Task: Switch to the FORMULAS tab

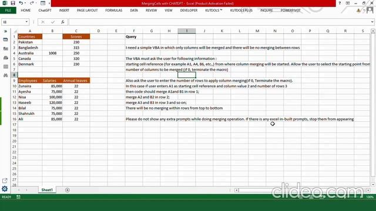Action: [x=113, y=11]
